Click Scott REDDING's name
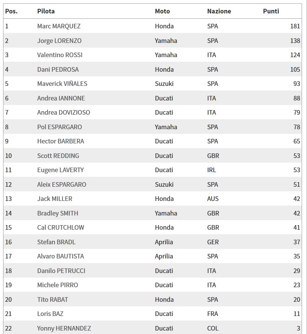307x334 pixels. click(58, 156)
